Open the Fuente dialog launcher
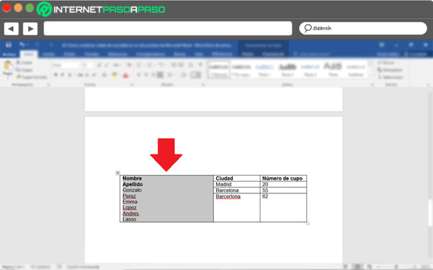Screen dimensions: 433x270 point(131,85)
